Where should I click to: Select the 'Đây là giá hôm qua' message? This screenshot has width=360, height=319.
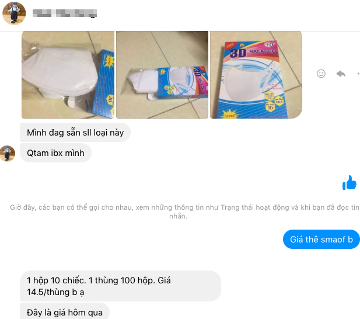[65, 311]
